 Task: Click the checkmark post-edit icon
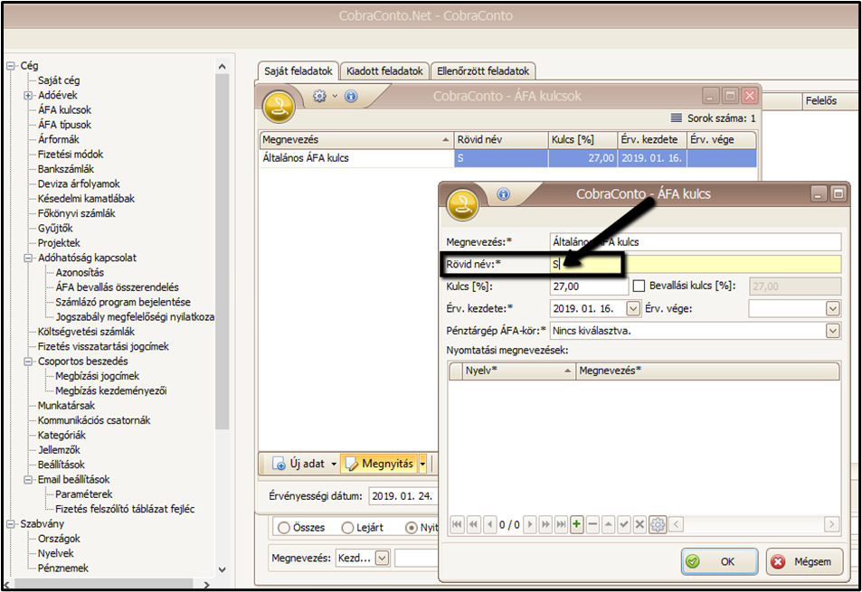(624, 524)
